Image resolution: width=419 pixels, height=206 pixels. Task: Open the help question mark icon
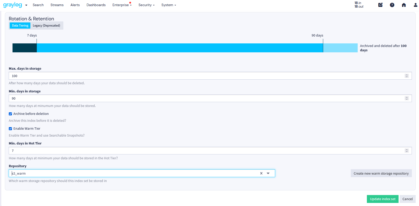click(x=392, y=5)
